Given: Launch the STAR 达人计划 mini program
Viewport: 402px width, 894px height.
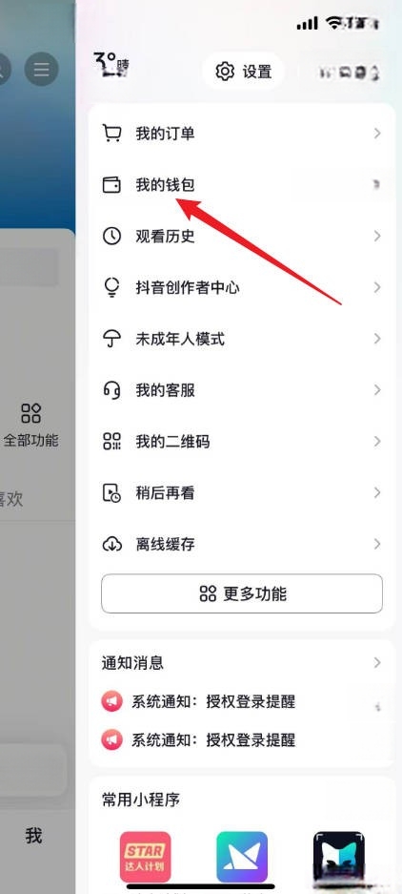Looking at the screenshot, I should 145,857.
